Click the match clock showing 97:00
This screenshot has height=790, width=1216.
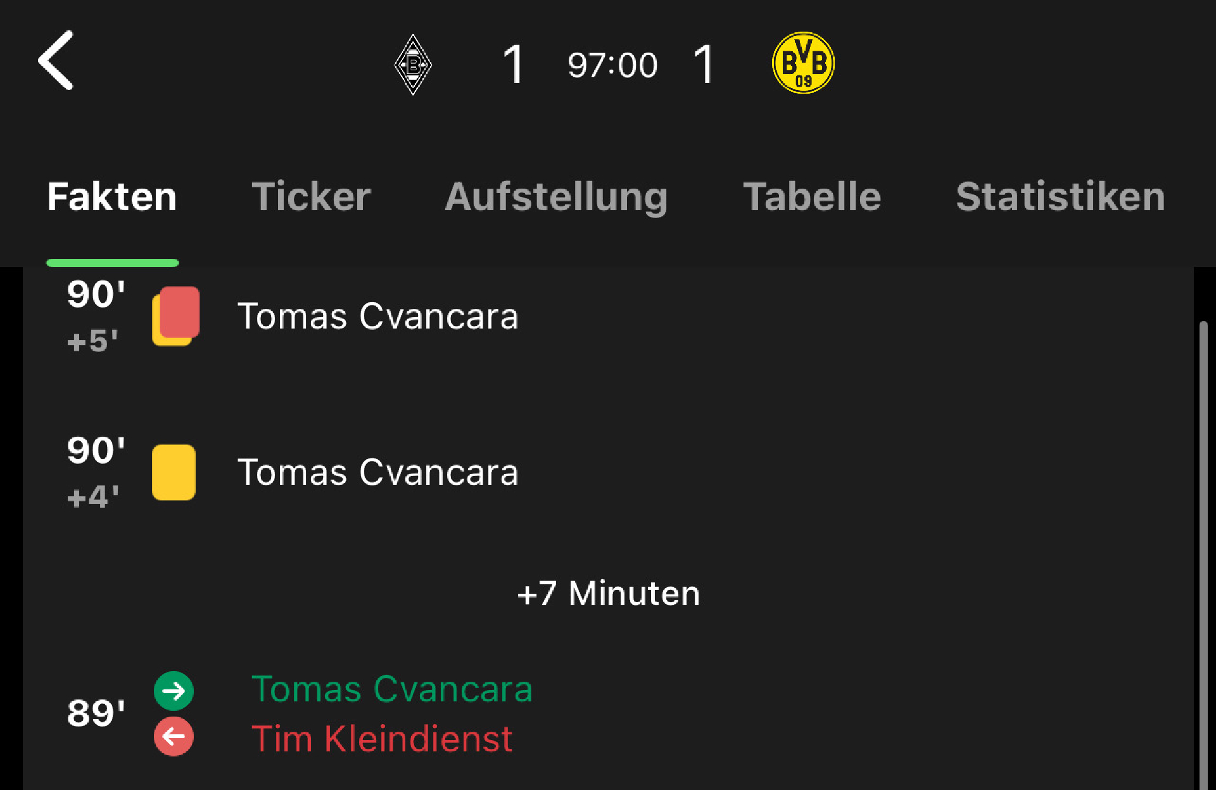[x=612, y=65]
